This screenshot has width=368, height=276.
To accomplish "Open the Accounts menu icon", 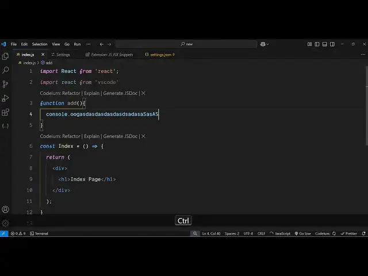I will 5,209.
